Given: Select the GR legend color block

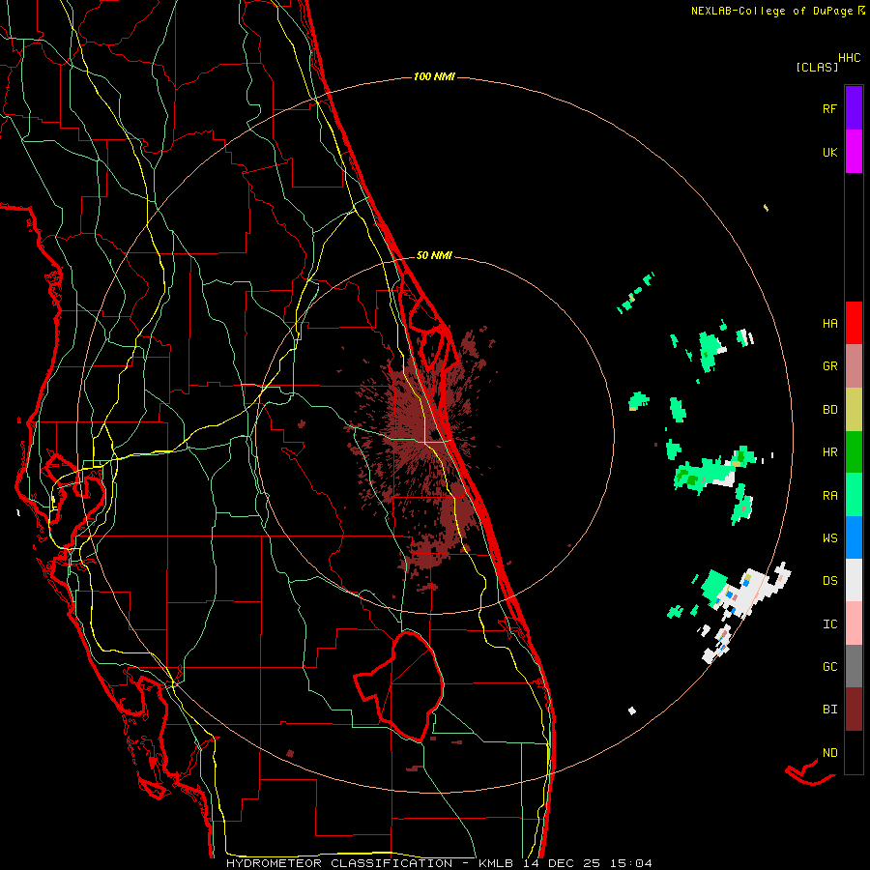Looking at the screenshot, I should pyautogui.click(x=854, y=365).
